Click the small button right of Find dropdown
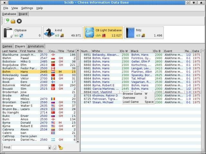206x154 pixels. 54,148
